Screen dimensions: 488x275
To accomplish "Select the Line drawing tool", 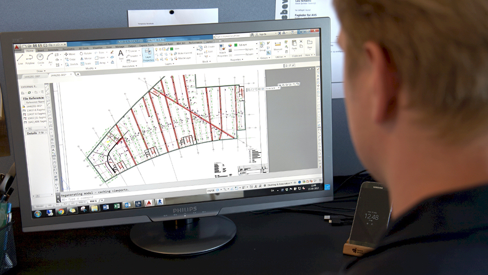I will click(20, 59).
